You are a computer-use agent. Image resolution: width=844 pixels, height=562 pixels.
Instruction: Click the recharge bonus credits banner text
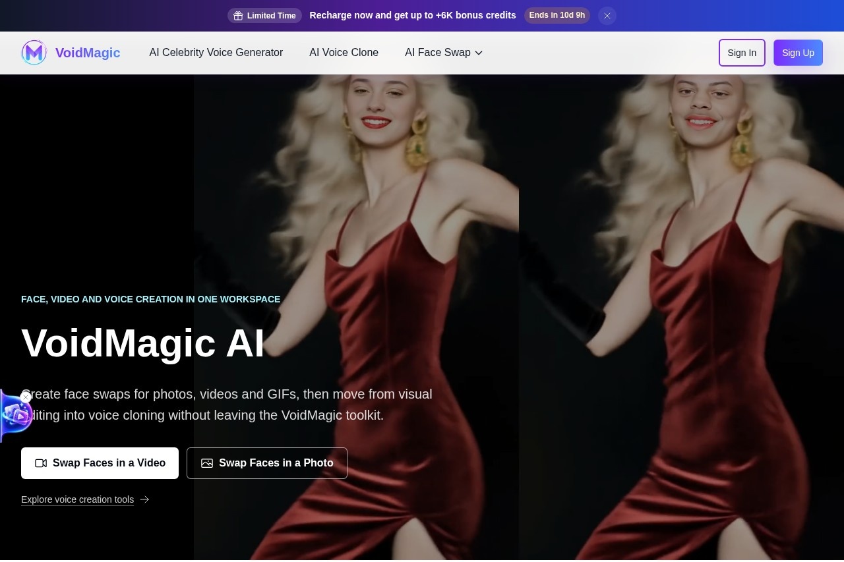tap(413, 15)
